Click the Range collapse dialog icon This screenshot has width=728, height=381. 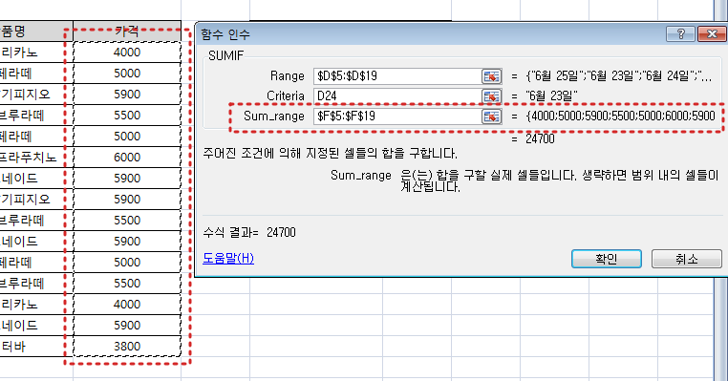491,76
